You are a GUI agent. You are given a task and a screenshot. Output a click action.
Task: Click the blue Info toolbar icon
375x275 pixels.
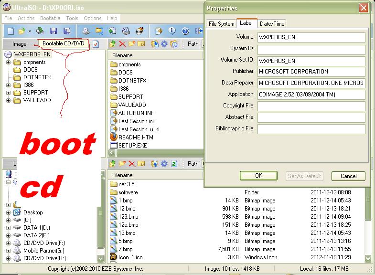(x=172, y=31)
